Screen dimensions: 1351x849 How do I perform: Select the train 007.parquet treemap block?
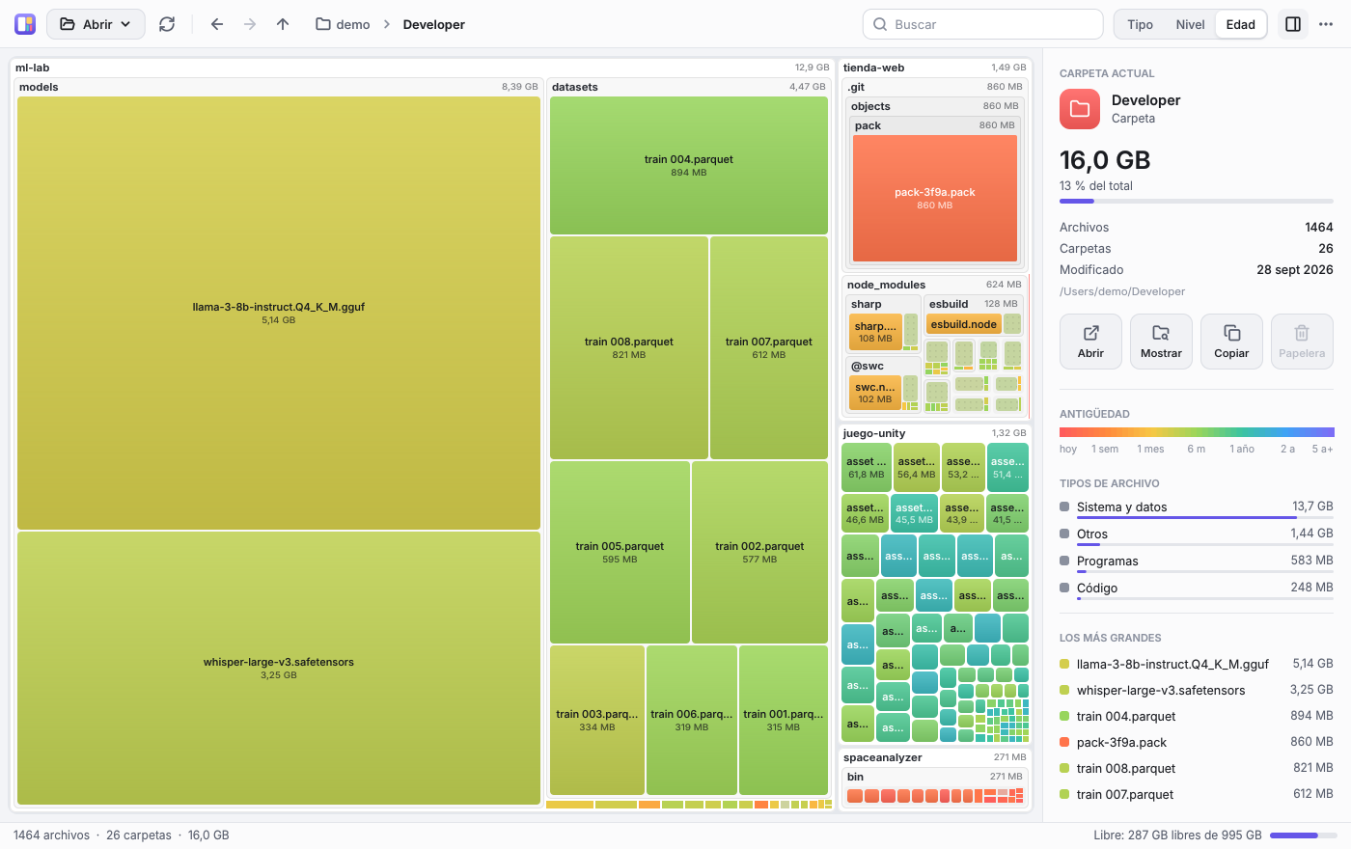tap(769, 347)
